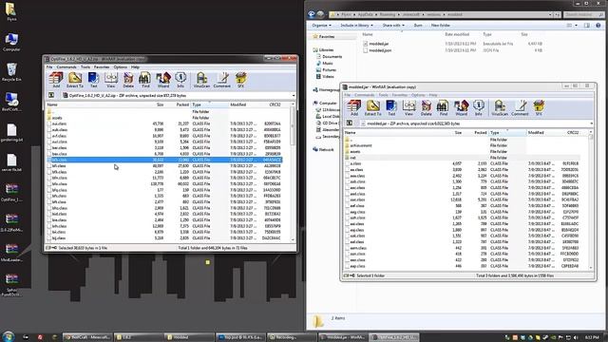The width and height of the screenshot is (608, 342).
Task: Open Recycle Bin desktop icon
Action: pyautogui.click(x=11, y=72)
